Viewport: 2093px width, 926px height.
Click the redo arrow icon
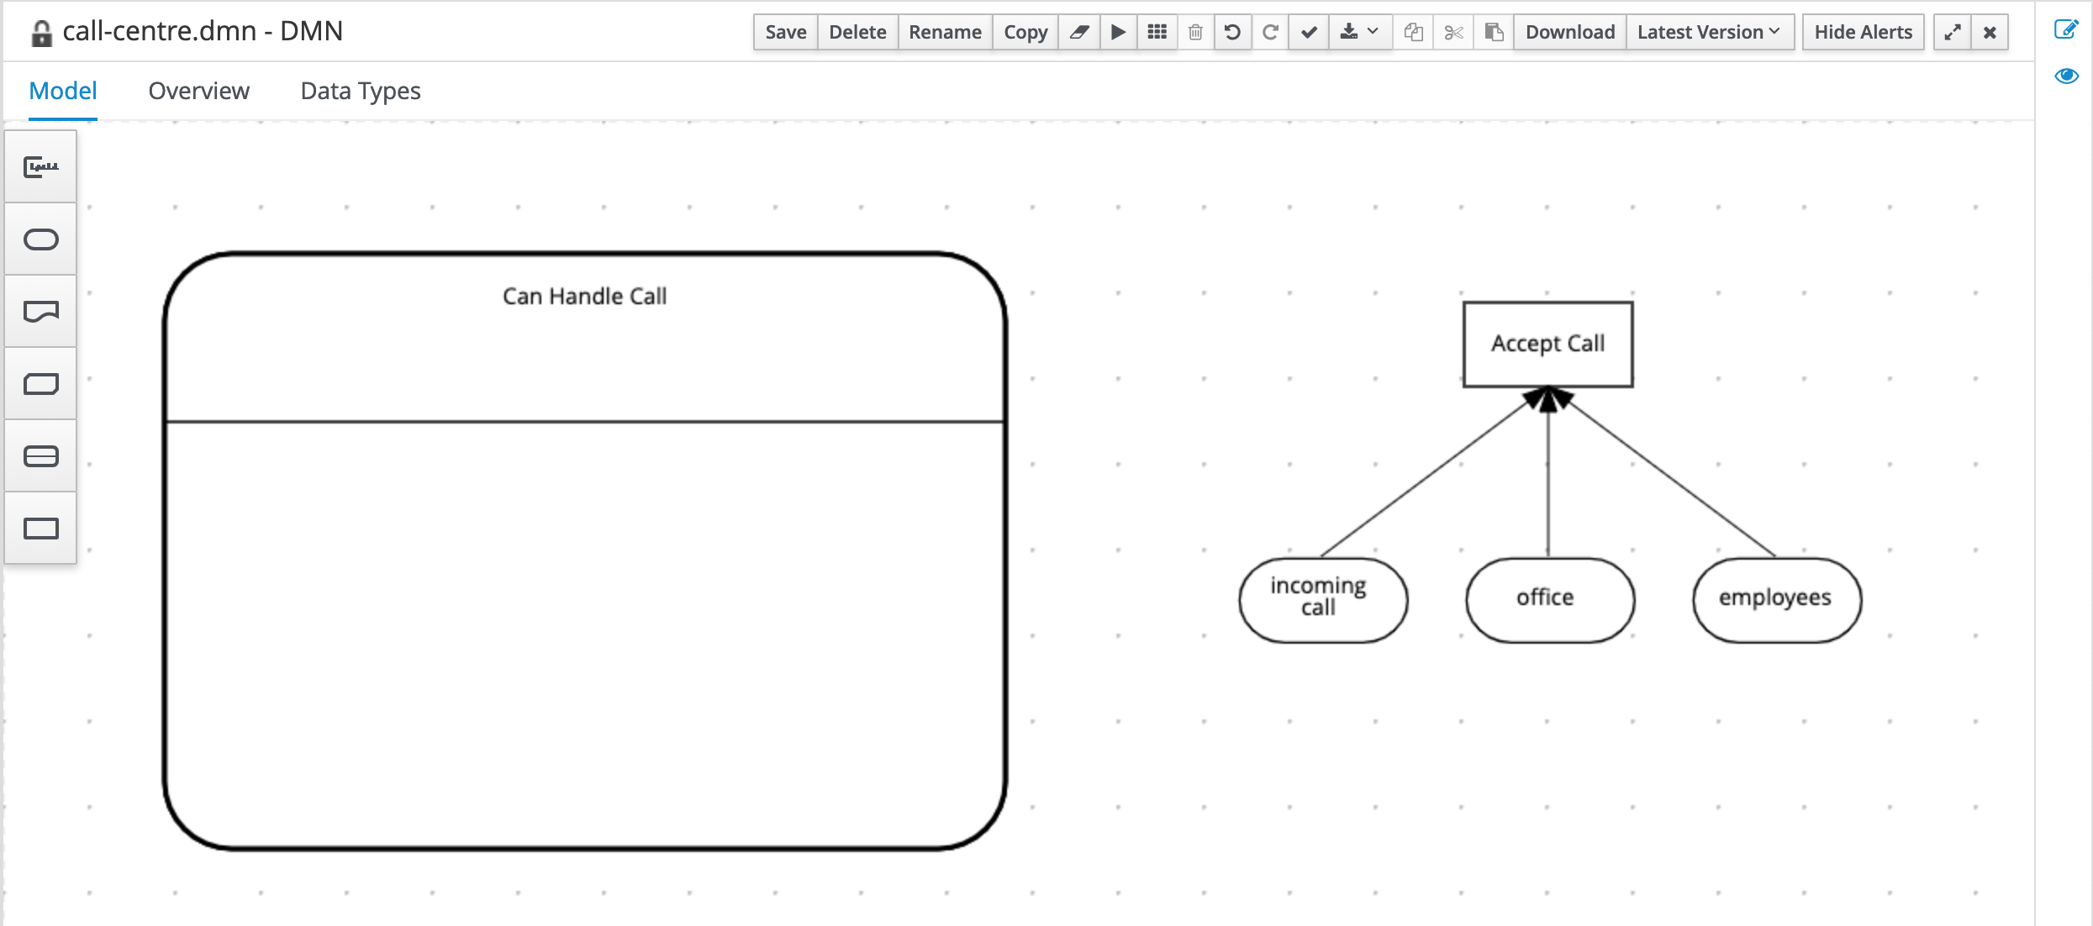click(x=1270, y=32)
